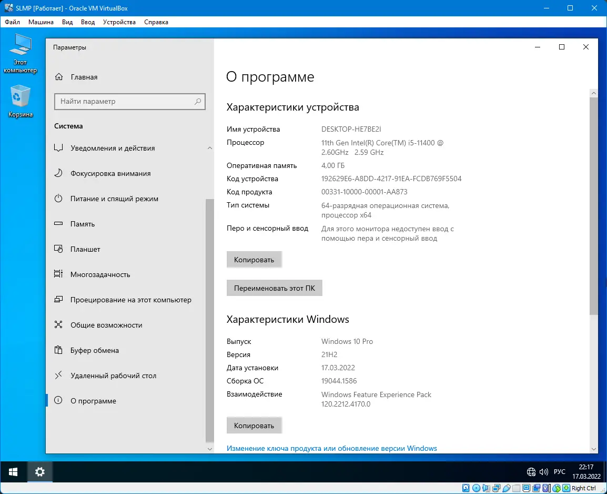Click the Right Ctrl host key label
Image resolution: width=607 pixels, height=494 pixels.
point(584,488)
